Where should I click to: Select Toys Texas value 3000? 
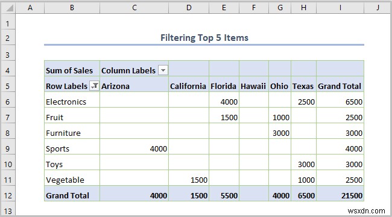pyautogui.click(x=303, y=162)
